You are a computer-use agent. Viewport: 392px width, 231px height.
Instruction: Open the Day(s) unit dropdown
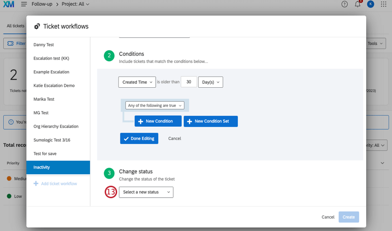(210, 82)
